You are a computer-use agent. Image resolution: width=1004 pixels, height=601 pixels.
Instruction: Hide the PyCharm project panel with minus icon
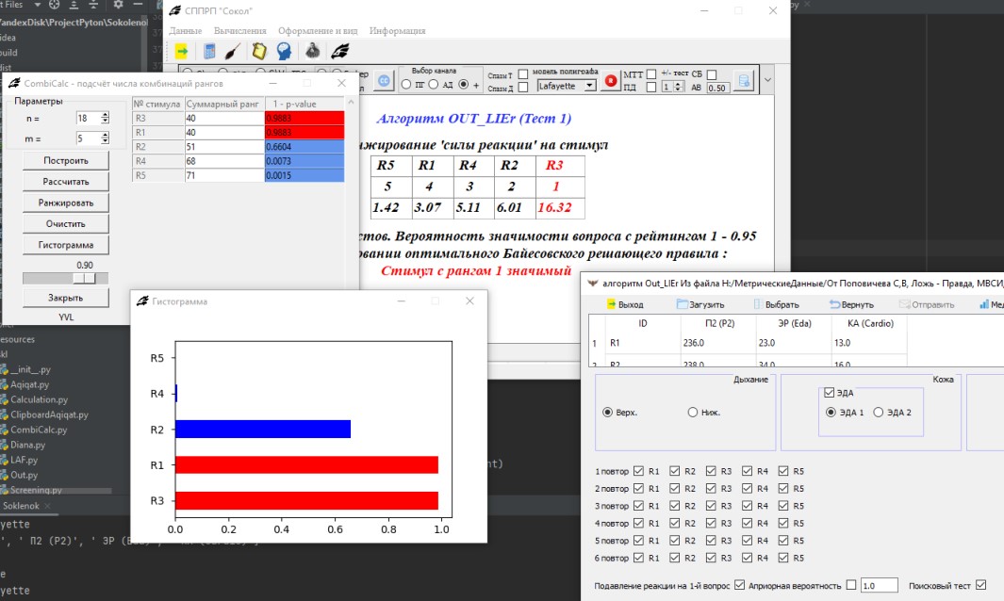pyautogui.click(x=138, y=5)
